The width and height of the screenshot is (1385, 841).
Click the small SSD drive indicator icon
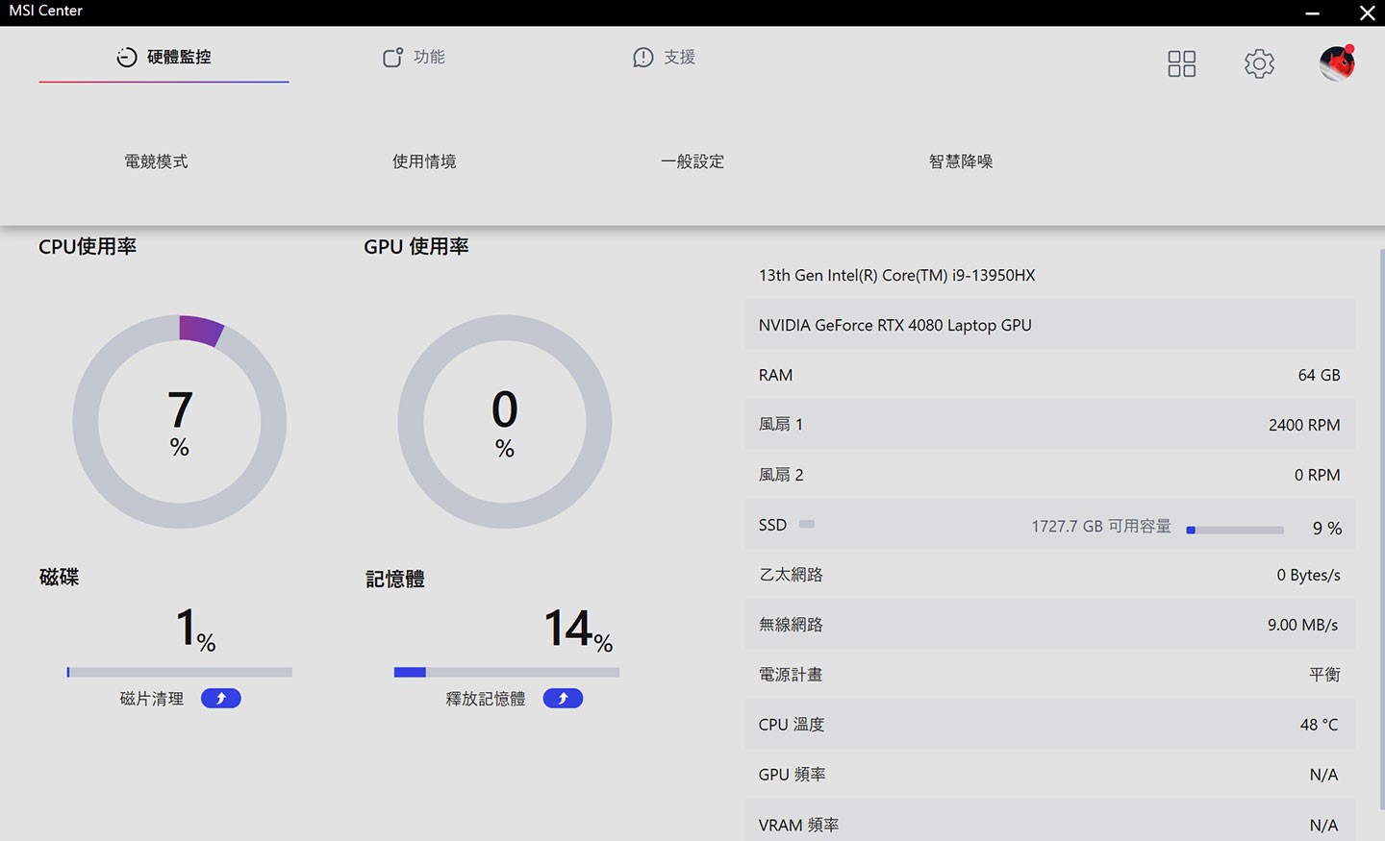807,525
